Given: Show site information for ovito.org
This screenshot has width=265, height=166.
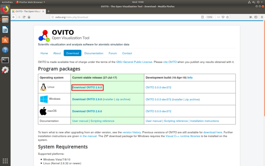Looking at the screenshot, I should pyautogui.click(x=53, y=17).
